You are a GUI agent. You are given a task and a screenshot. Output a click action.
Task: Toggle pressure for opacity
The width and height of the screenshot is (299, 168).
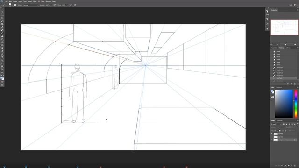(54, 5)
